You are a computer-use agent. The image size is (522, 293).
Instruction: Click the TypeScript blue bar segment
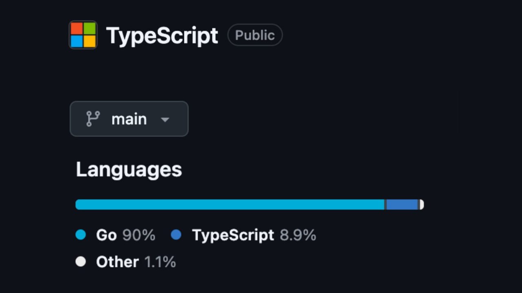[x=402, y=204]
